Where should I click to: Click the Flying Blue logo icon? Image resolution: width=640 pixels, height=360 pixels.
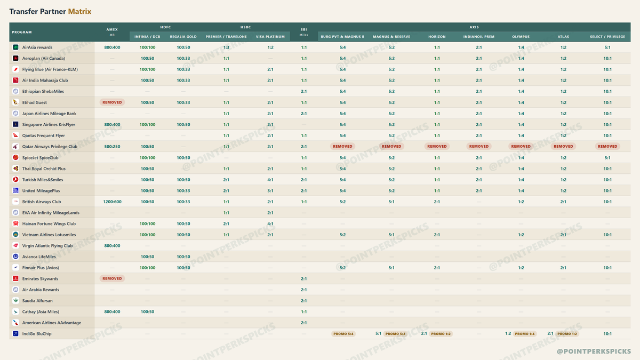[x=16, y=69]
